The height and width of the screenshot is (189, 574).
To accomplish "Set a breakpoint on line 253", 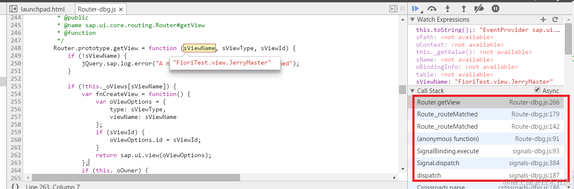I will click(15, 87).
